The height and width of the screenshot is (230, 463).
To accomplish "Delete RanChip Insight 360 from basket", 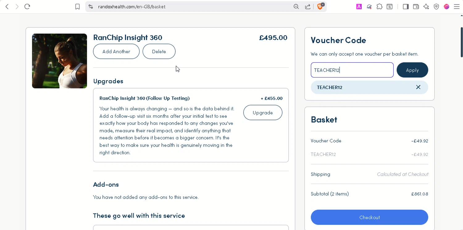I will point(159,51).
